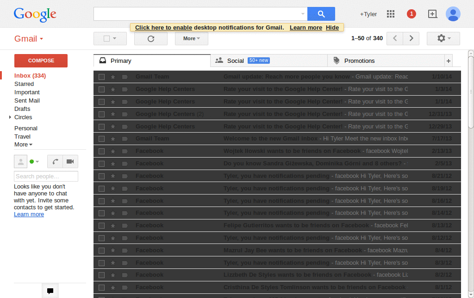Star the Welcome to the new Gmail inbox message
The height and width of the screenshot is (298, 474).
[113, 139]
